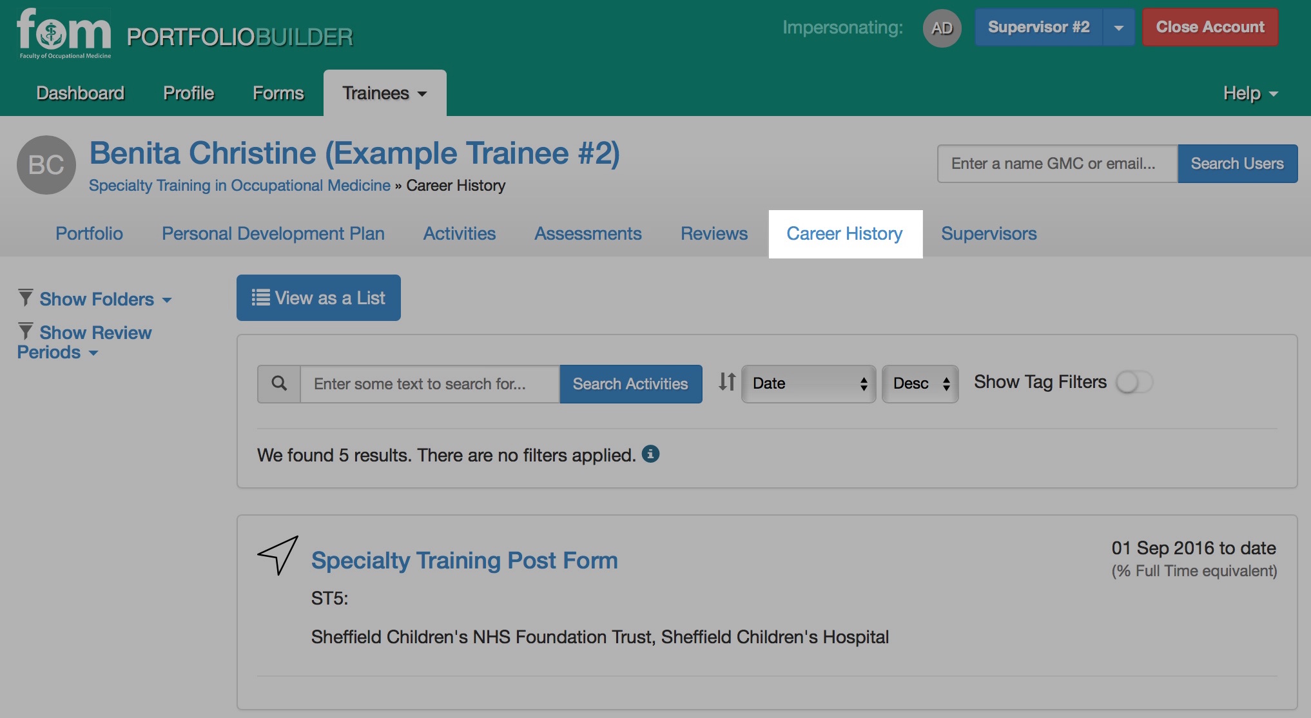Image resolution: width=1311 pixels, height=718 pixels.
Task: Click the 'Career History' breadcrumb text
Action: click(x=456, y=186)
